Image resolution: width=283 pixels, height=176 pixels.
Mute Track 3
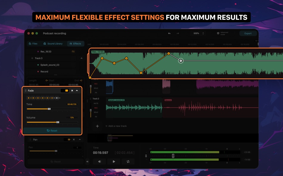[96, 103]
